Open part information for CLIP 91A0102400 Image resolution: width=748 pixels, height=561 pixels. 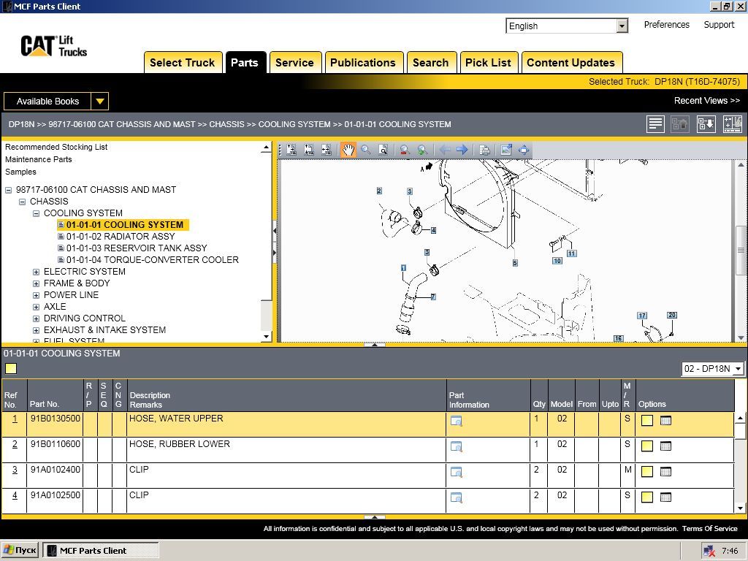(x=456, y=473)
